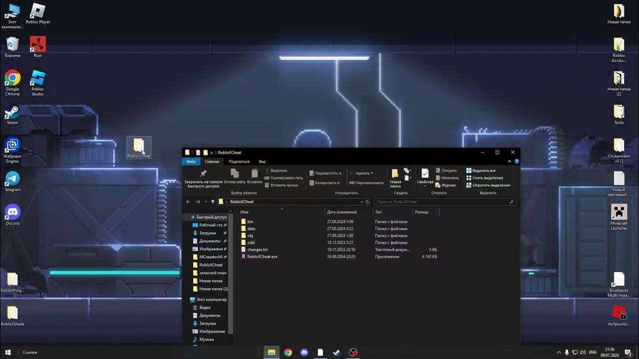Image resolution: width=639 pixels, height=359 pixels.
Task: Click the search field in RobloXCheat
Action: [445, 202]
